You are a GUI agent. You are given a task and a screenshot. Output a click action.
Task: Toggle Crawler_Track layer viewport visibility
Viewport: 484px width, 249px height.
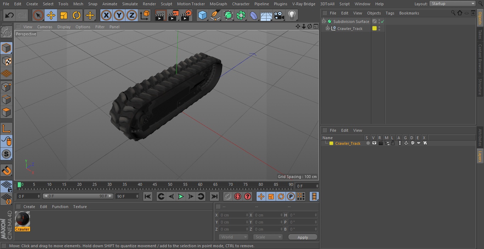coord(374,143)
